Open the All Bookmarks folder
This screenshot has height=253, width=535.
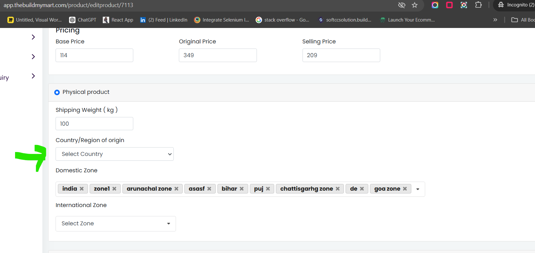pyautogui.click(x=523, y=20)
